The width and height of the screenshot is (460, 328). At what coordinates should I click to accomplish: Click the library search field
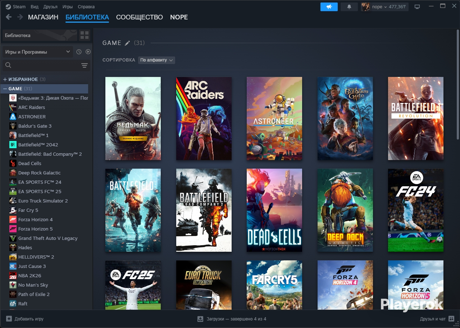46,65
